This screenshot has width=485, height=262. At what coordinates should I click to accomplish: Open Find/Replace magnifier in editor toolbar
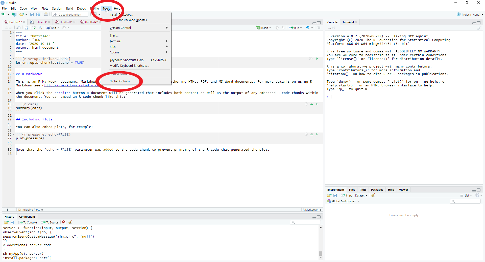[40, 28]
